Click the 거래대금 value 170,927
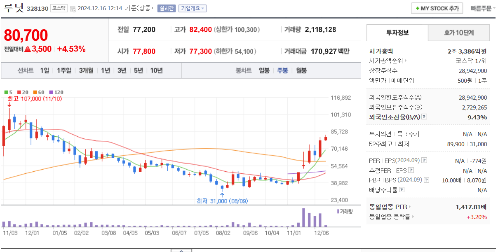This screenshot has width=498, height=252. (323, 51)
